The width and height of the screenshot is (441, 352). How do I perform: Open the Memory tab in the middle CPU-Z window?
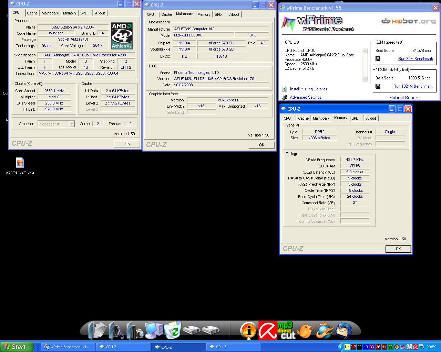pyautogui.click(x=204, y=14)
